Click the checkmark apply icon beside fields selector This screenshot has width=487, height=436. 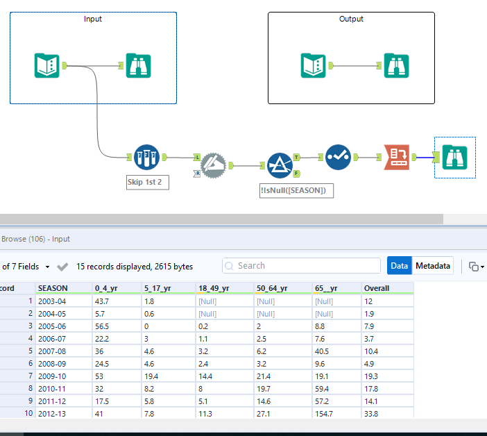tap(62, 267)
